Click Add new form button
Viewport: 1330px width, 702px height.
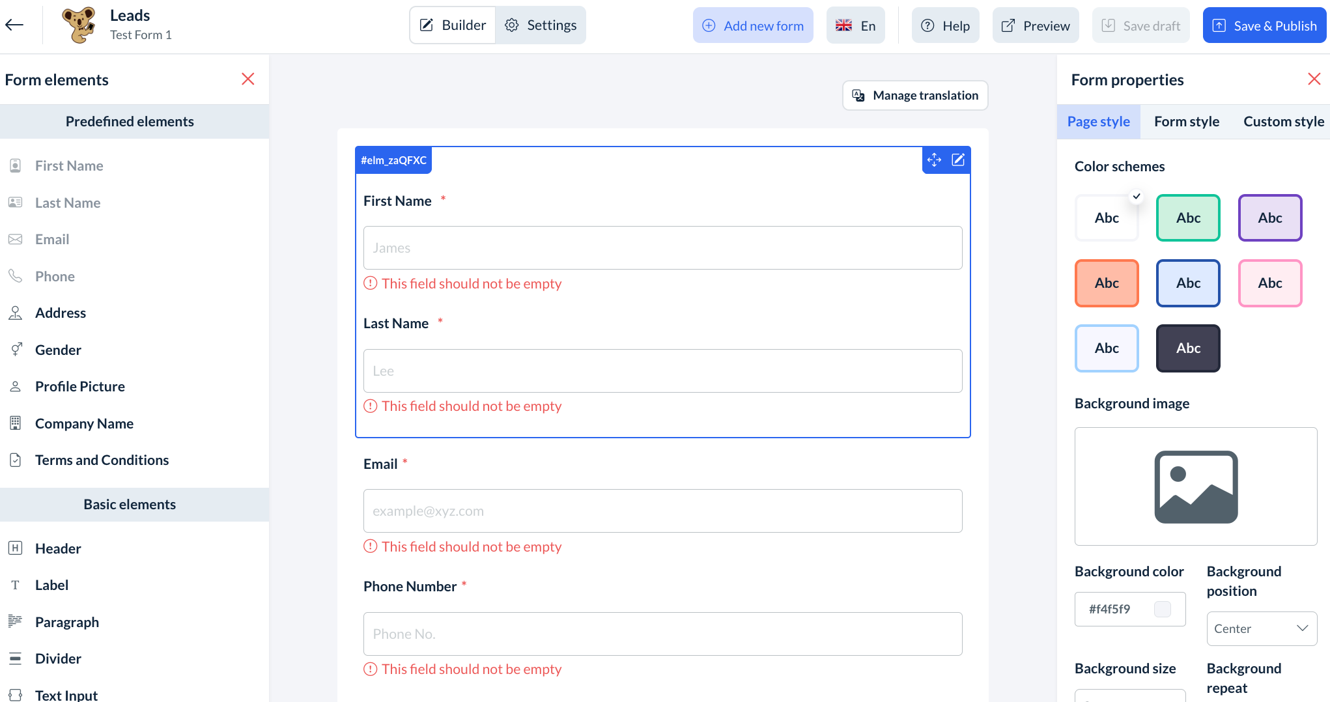click(753, 25)
